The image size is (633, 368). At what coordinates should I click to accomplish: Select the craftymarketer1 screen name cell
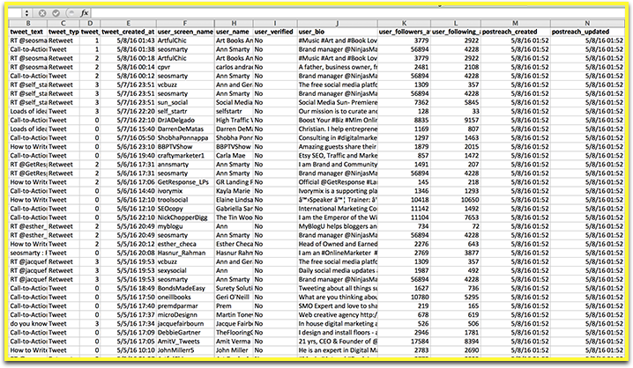[185, 156]
